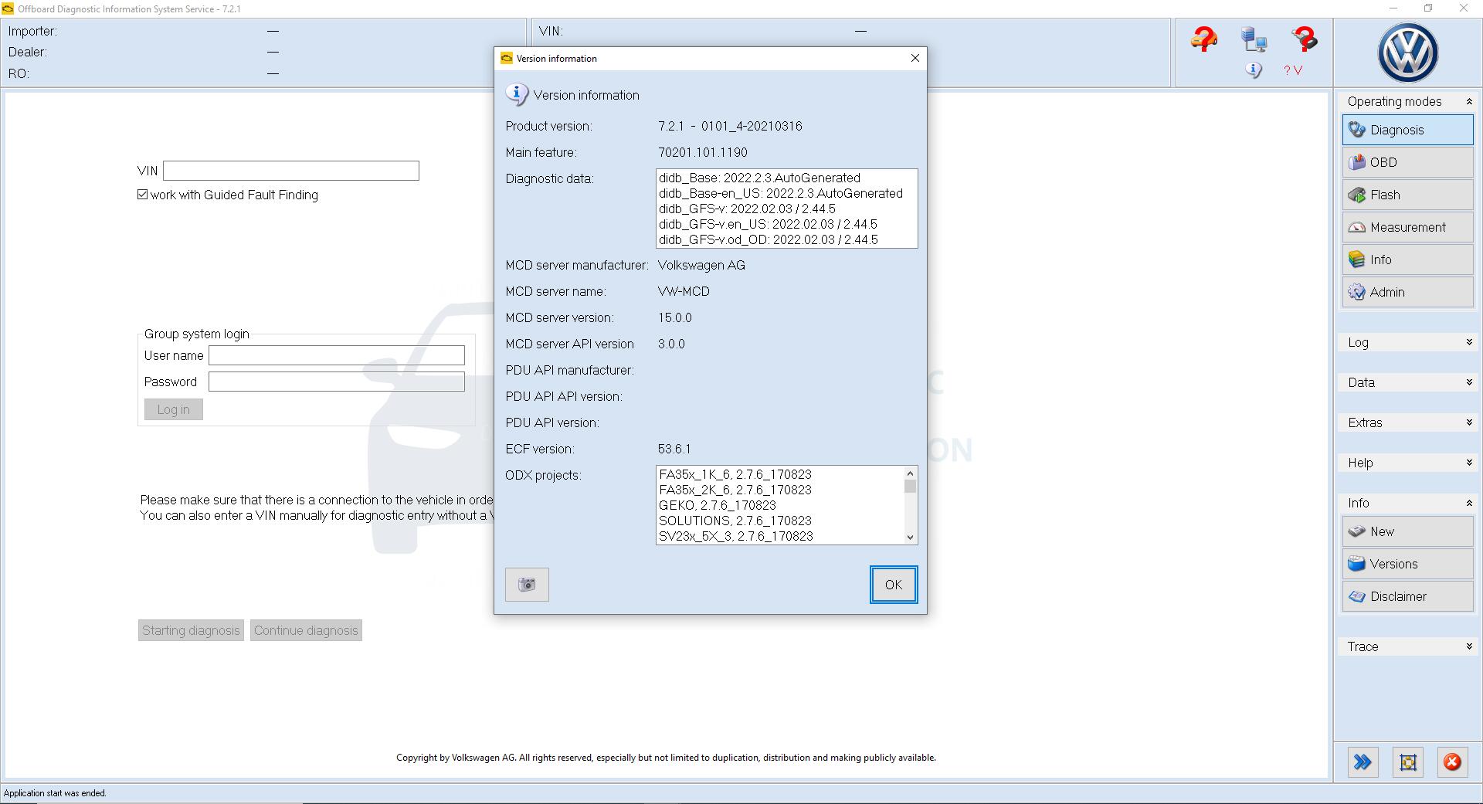Select SOLUTIONS in ODX projects list
The height and width of the screenshot is (804, 1483).
735,521
